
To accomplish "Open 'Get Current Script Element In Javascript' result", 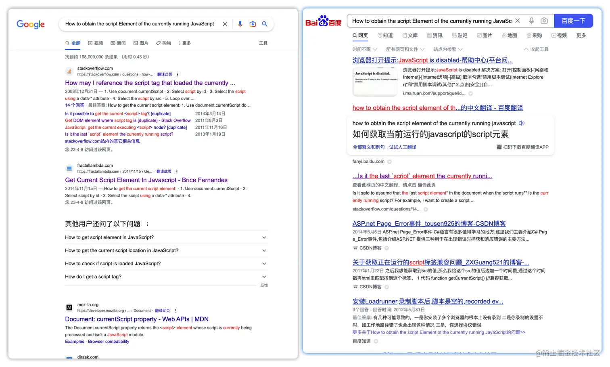I will (x=146, y=180).
